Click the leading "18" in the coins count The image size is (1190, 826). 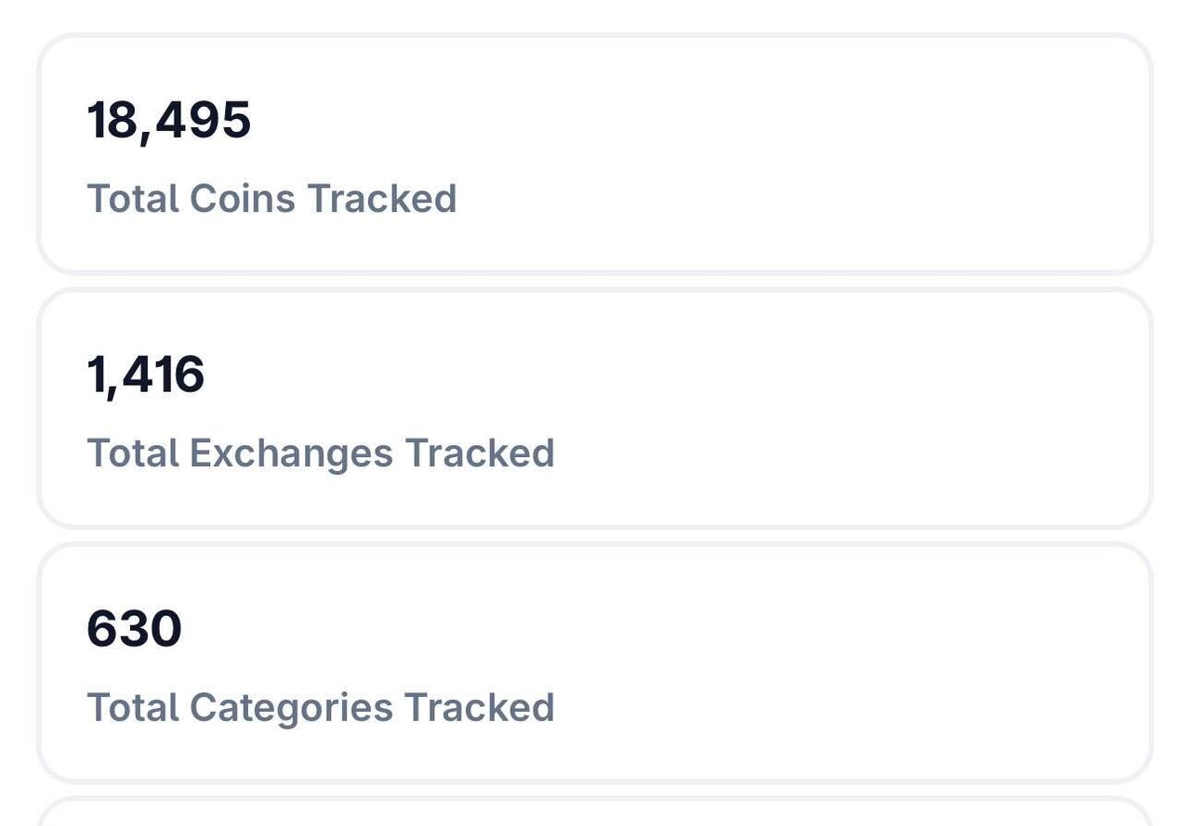110,121
